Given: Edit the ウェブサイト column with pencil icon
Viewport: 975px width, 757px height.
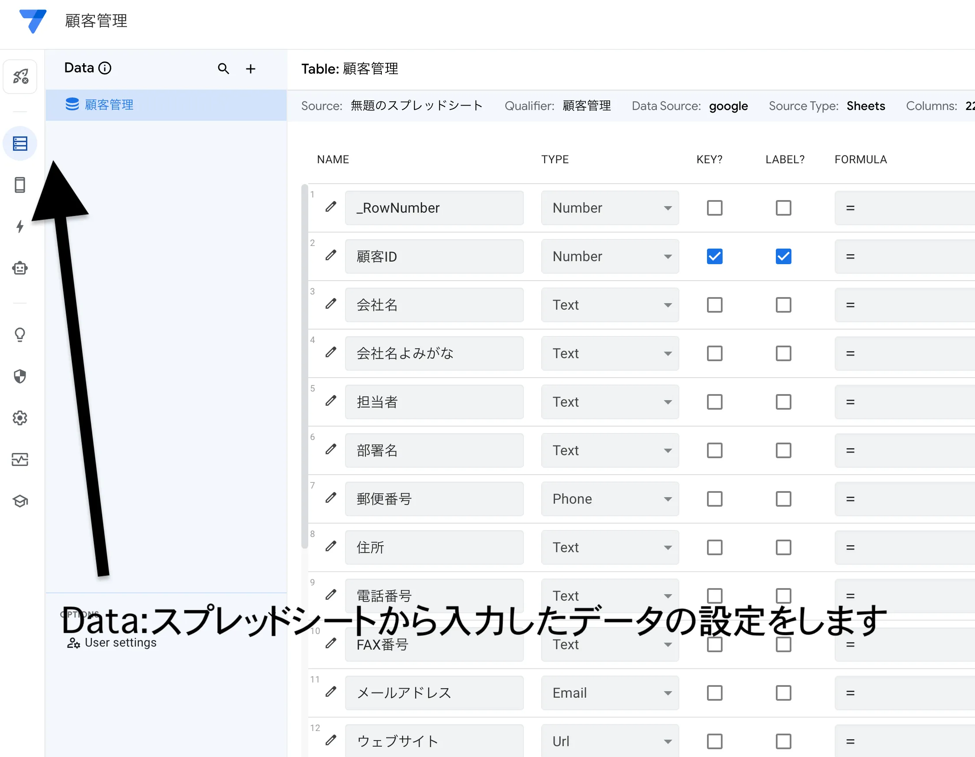Looking at the screenshot, I should (x=331, y=741).
